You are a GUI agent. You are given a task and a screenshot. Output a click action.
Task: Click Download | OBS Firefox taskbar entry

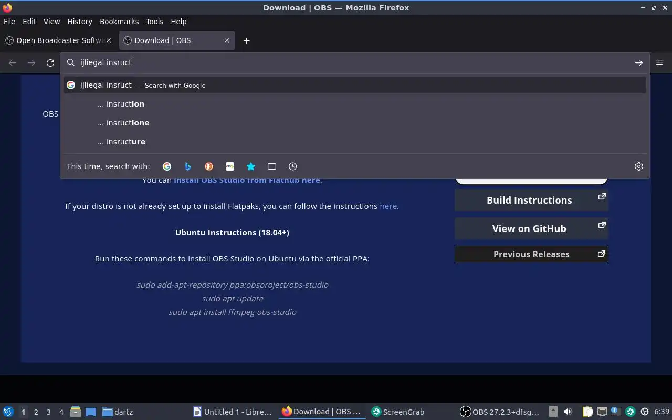pyautogui.click(x=321, y=412)
